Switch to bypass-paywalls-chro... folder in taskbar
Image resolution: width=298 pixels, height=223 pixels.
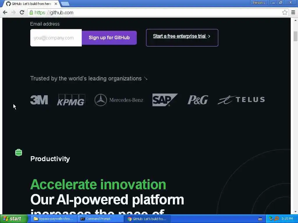[x=54, y=219]
